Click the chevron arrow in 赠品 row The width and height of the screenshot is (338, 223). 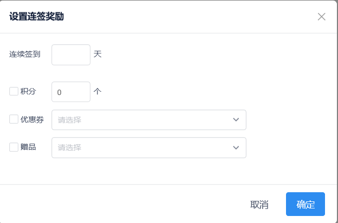click(236, 147)
